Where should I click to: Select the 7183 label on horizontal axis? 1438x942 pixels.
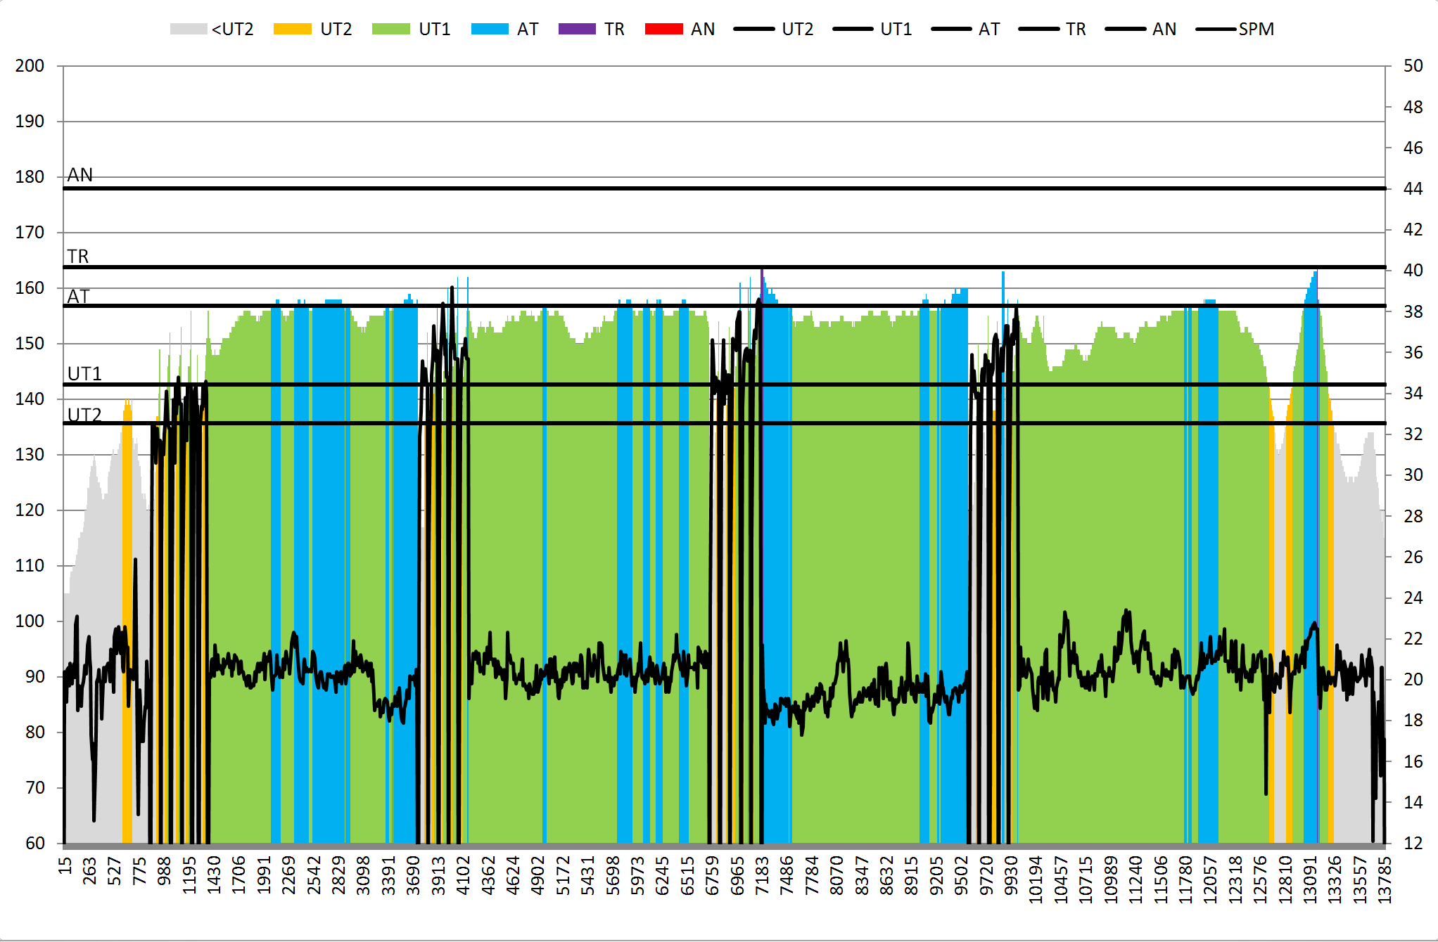[762, 875]
